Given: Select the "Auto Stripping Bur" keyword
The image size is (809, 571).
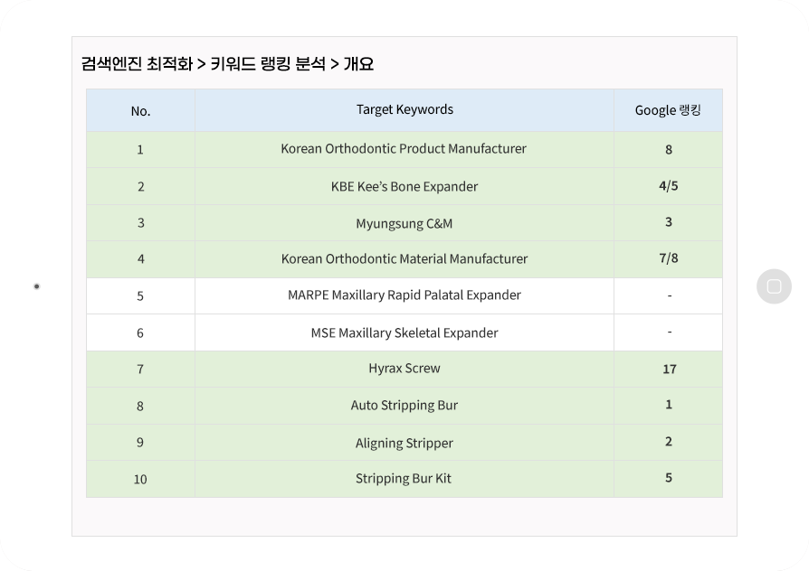Looking at the screenshot, I should click(404, 405).
